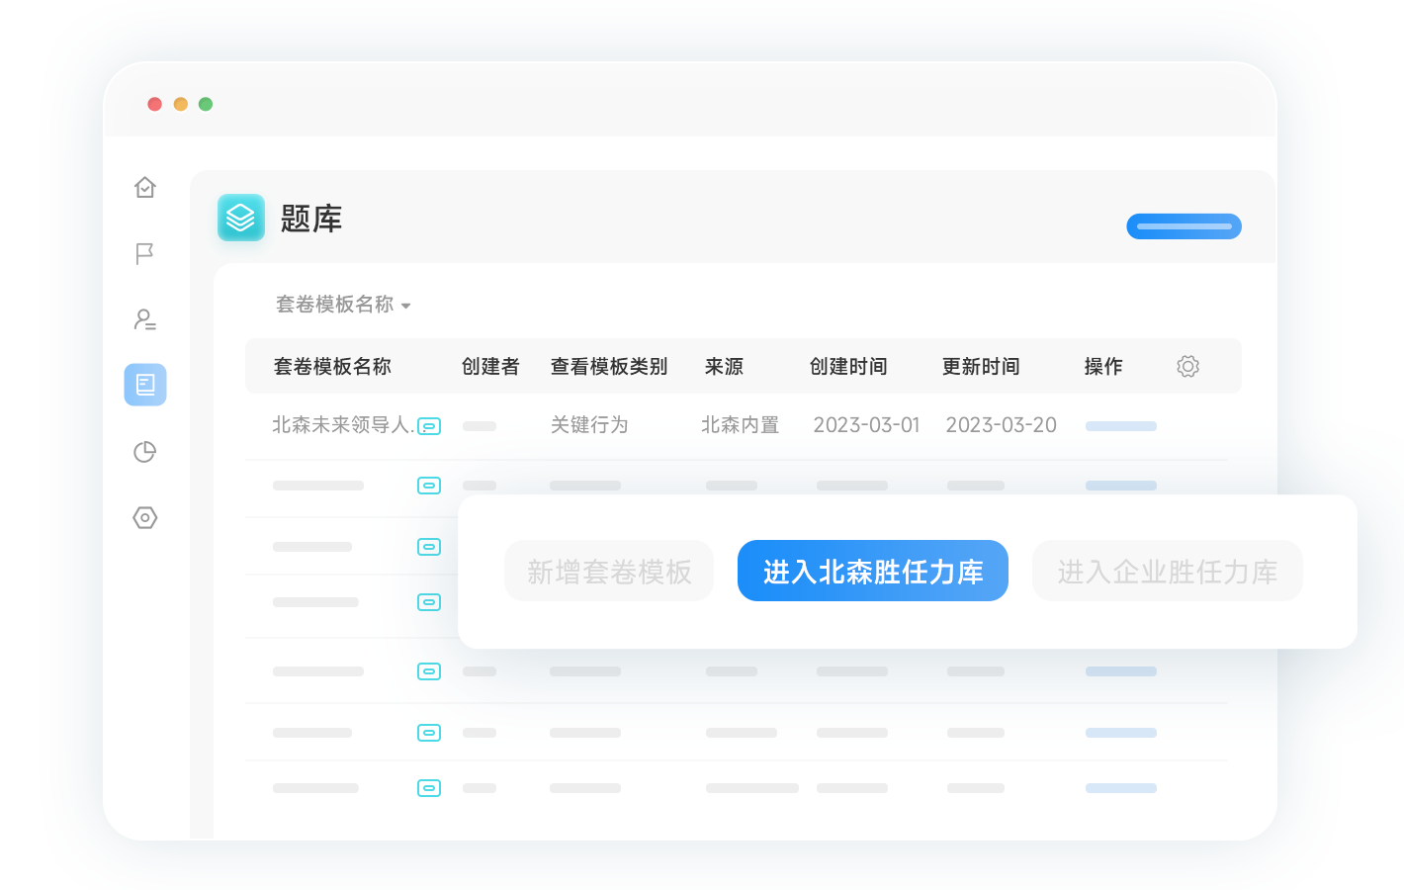Click tag icon beside 北森未来领导人 row
Viewport: 1404px width, 890px height.
tap(429, 426)
